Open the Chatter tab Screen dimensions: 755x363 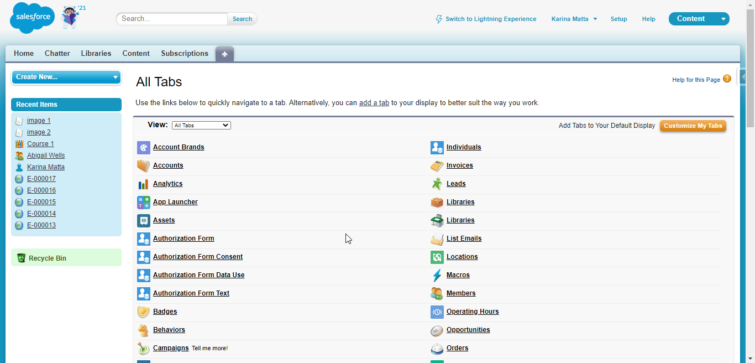point(57,54)
